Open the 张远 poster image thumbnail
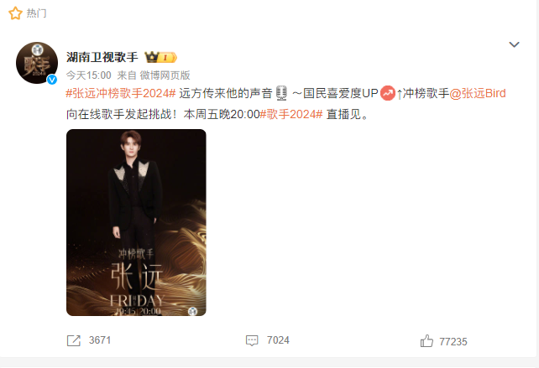The width and height of the screenshot is (539, 368). [136, 222]
